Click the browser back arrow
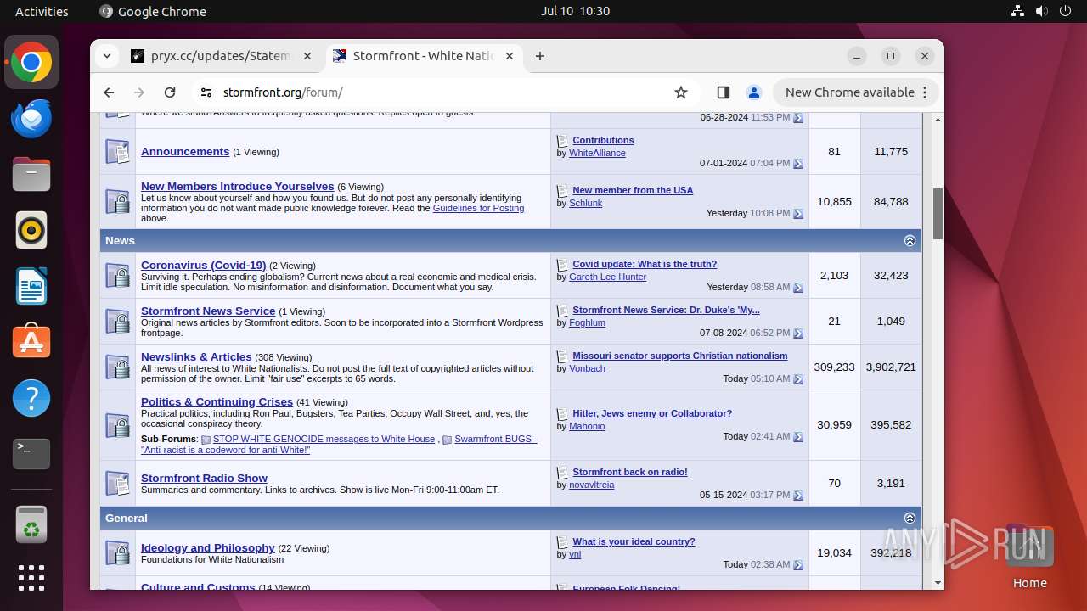Image resolution: width=1087 pixels, height=611 pixels. (109, 92)
